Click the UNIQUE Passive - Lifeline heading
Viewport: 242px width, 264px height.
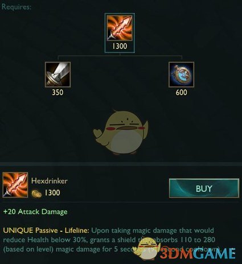[46, 230]
